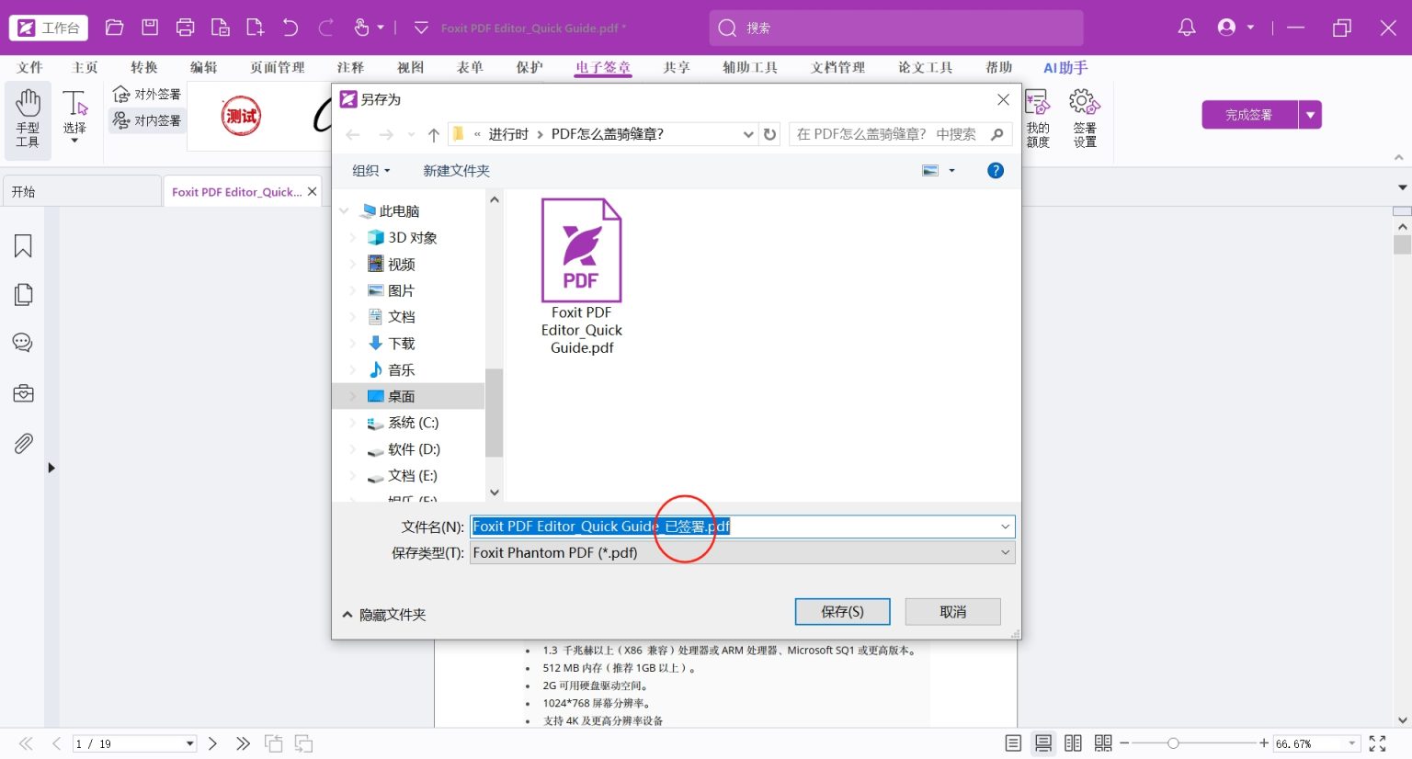Image resolution: width=1412 pixels, height=759 pixels.
Task: Open 我的额度 quota icon
Action: coord(1038,119)
